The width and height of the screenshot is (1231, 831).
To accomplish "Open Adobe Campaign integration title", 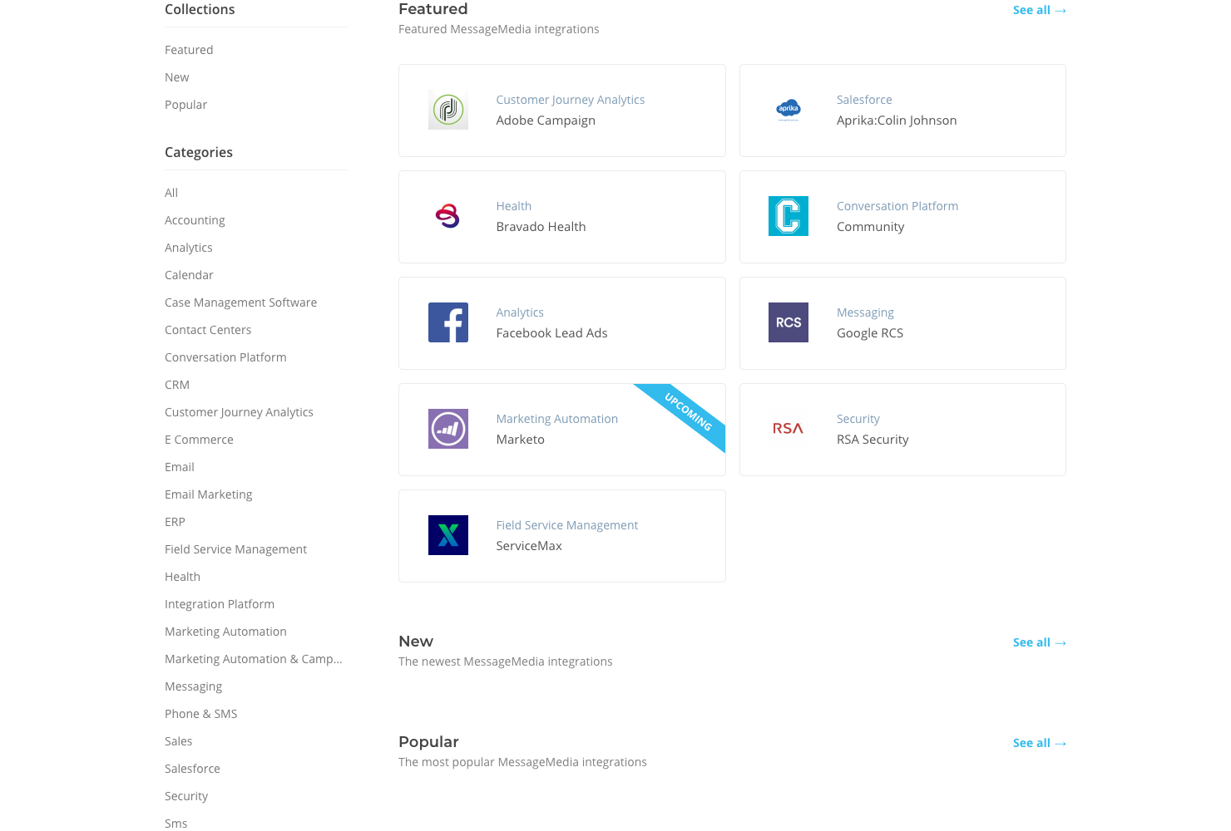I will point(546,120).
